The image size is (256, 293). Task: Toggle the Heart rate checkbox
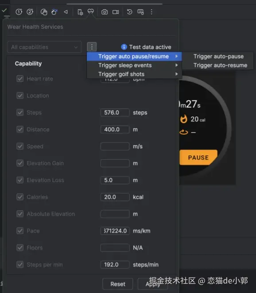point(20,79)
